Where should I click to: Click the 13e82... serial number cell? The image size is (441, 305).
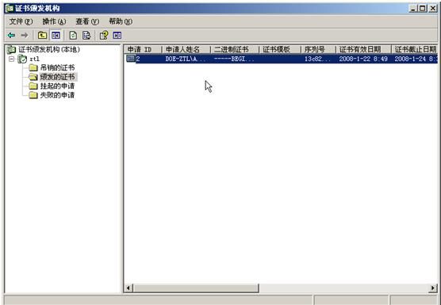tap(317, 59)
